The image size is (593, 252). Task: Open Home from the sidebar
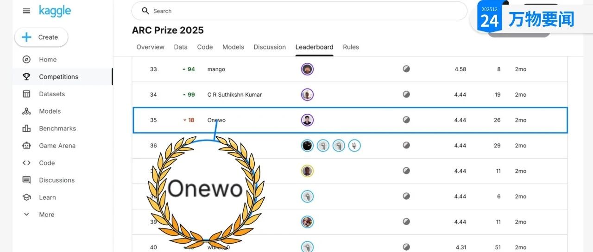coord(48,60)
